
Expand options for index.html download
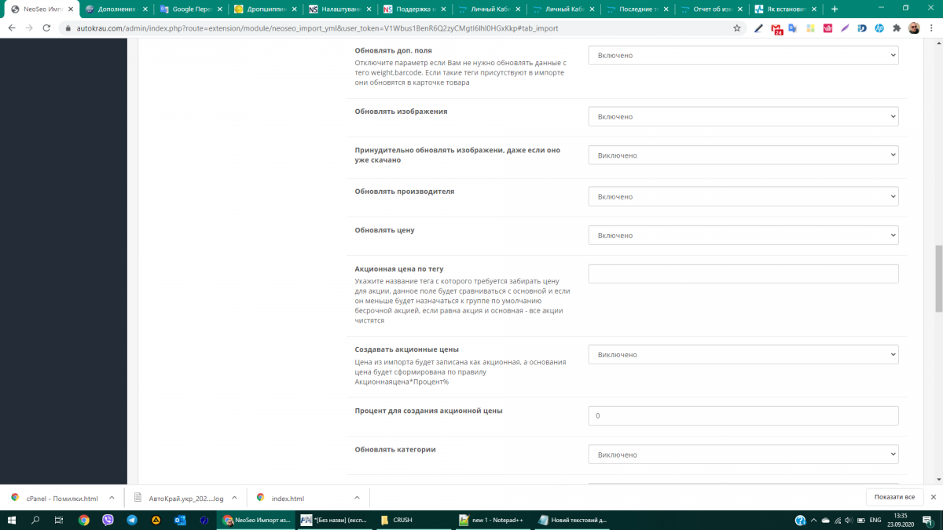coord(357,498)
